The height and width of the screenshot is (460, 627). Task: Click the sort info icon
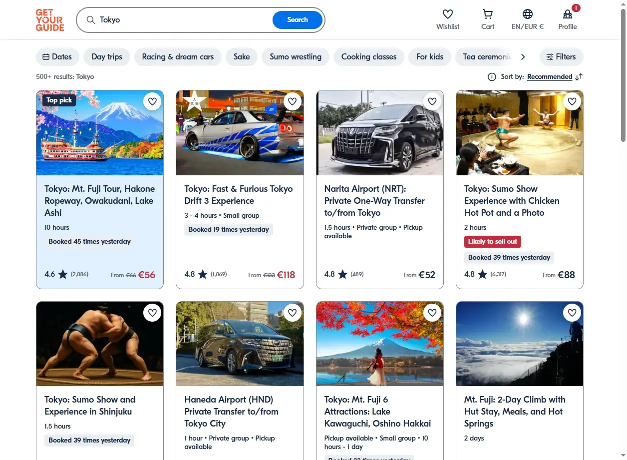(492, 77)
